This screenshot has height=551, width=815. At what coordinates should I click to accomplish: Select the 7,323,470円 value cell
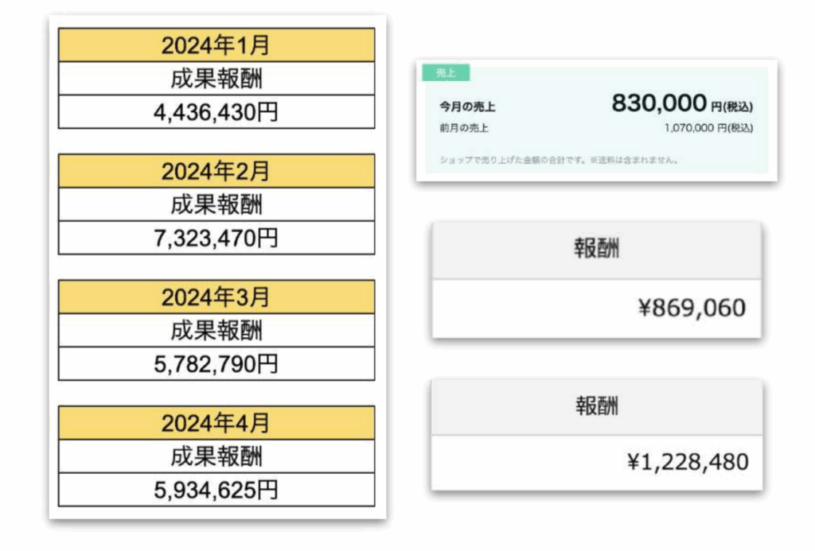click(216, 238)
